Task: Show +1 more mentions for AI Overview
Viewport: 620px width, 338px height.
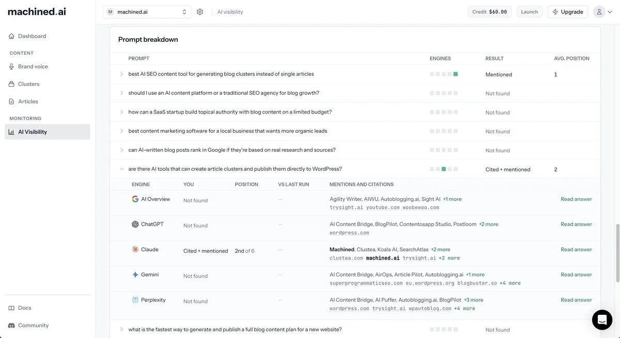Action: (x=452, y=199)
